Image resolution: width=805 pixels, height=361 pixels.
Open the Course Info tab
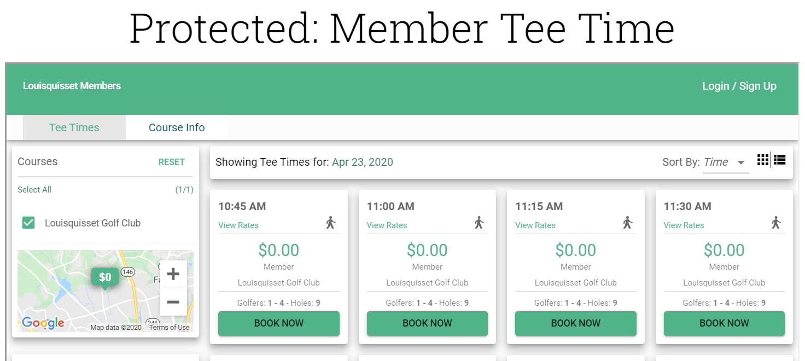[177, 127]
